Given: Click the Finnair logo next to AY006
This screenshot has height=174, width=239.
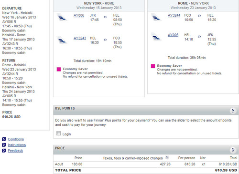Looking at the screenshot, I should [62, 17].
